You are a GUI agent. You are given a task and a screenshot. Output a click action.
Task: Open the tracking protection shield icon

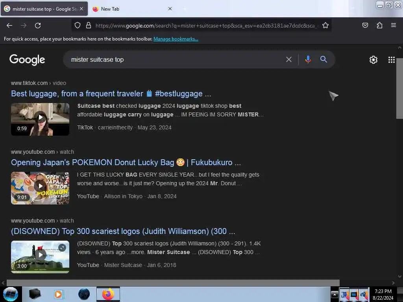point(78,25)
